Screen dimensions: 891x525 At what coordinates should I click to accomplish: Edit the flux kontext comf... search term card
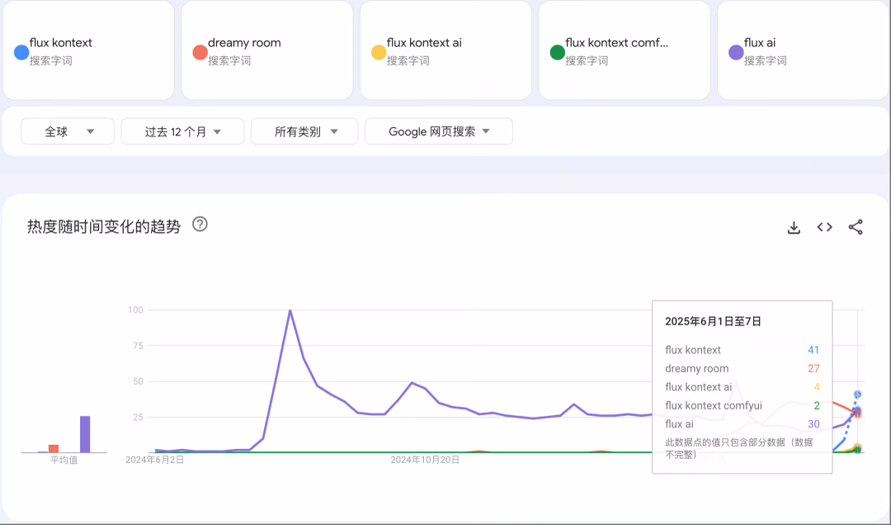tap(625, 50)
